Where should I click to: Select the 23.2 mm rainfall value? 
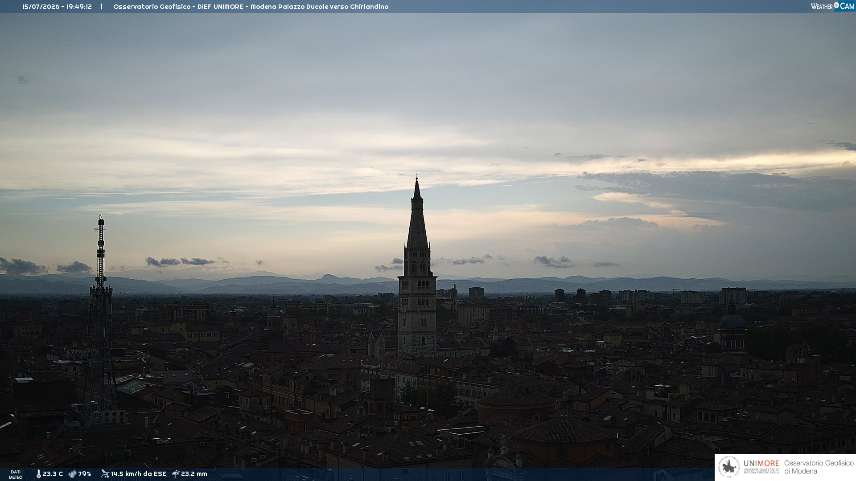(194, 474)
